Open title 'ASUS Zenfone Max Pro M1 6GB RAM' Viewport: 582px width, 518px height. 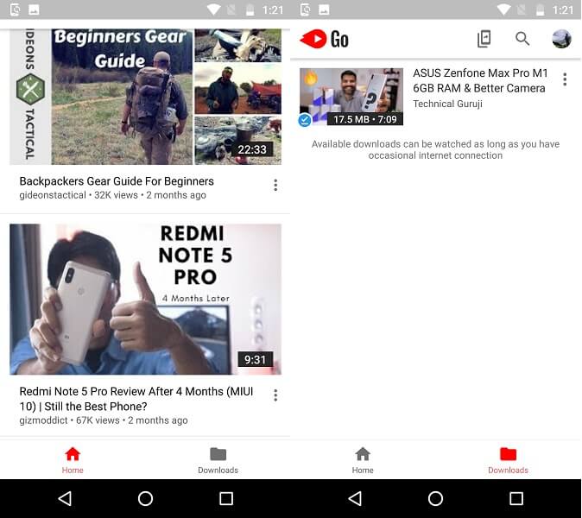pyautogui.click(x=480, y=80)
